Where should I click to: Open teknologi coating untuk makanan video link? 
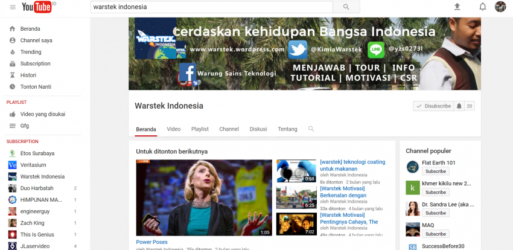pyautogui.click(x=352, y=165)
